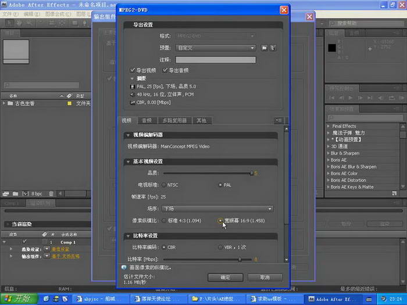Click the After Effects app icon in title bar
This screenshot has width=407, height=305.
coord(4,5)
